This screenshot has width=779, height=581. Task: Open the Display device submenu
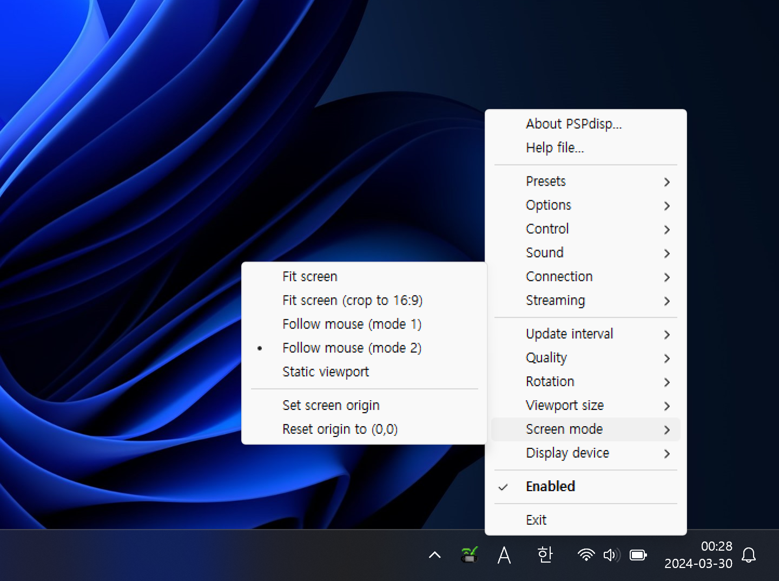[586, 453]
